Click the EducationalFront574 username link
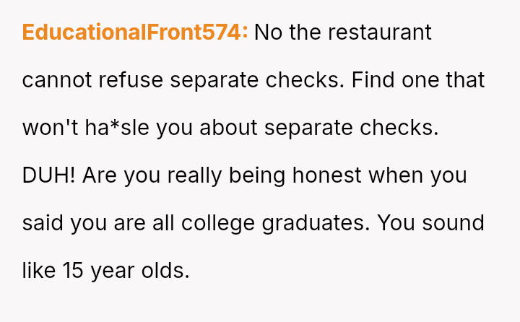Screen dimensions: 520x322 pyautogui.click(x=135, y=32)
